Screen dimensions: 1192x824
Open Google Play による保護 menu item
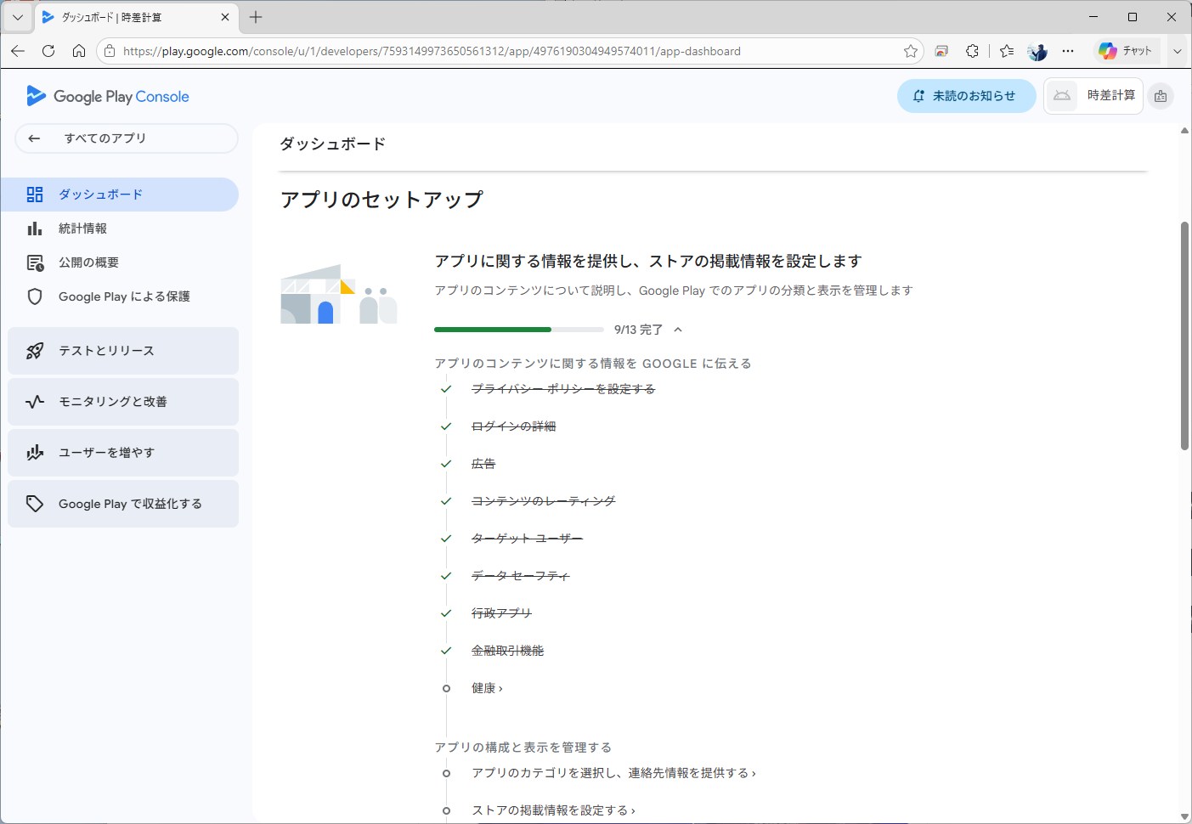[119, 296]
